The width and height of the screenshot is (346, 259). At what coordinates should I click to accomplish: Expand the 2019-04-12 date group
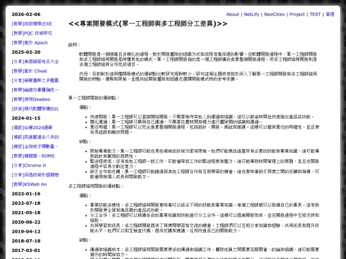click(26, 232)
